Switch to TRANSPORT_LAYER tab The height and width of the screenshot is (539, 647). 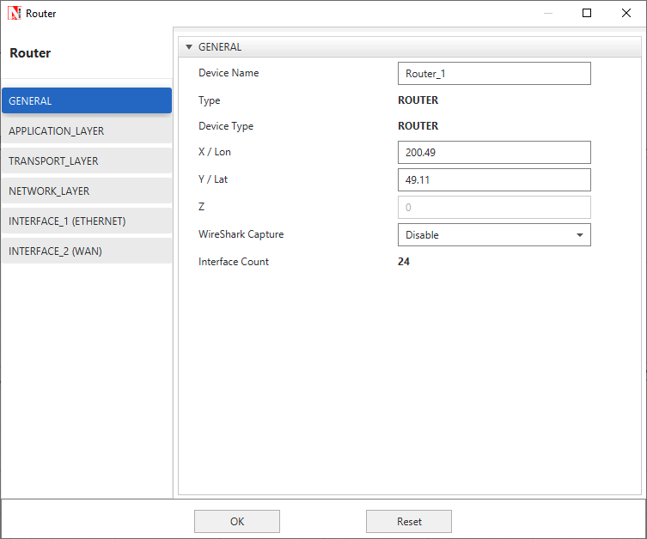[x=87, y=160]
